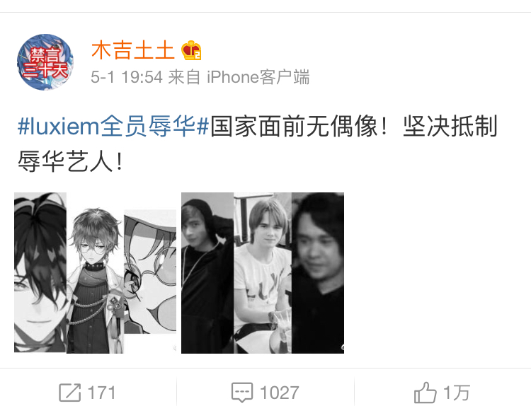
Task: Click the dark-haired anime face panel
Action: tap(40, 272)
